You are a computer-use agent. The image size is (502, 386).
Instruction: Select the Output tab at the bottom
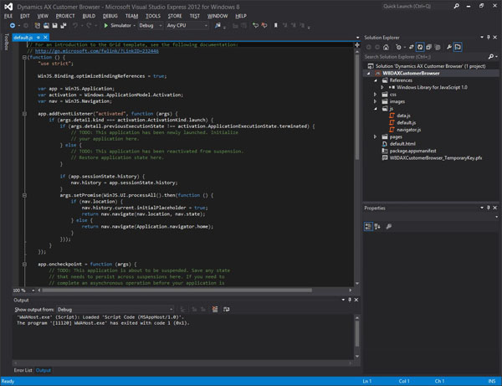pos(44,370)
